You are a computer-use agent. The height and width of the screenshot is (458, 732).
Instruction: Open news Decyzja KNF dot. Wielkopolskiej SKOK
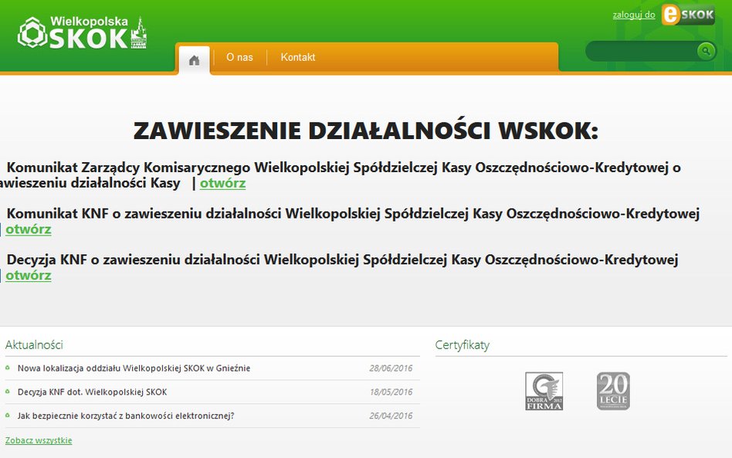click(92, 392)
